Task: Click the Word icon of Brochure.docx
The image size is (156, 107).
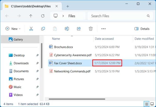Action: (x=51, y=47)
